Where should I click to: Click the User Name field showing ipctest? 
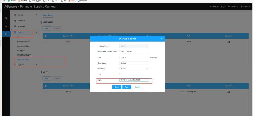point(134,63)
